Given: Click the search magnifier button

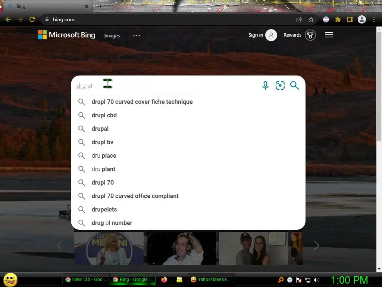Looking at the screenshot, I should pyautogui.click(x=294, y=86).
